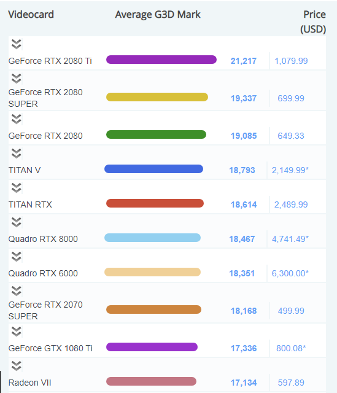Open the 2,489.99 TITAN RTX price
The image size is (337, 393).
tap(291, 204)
